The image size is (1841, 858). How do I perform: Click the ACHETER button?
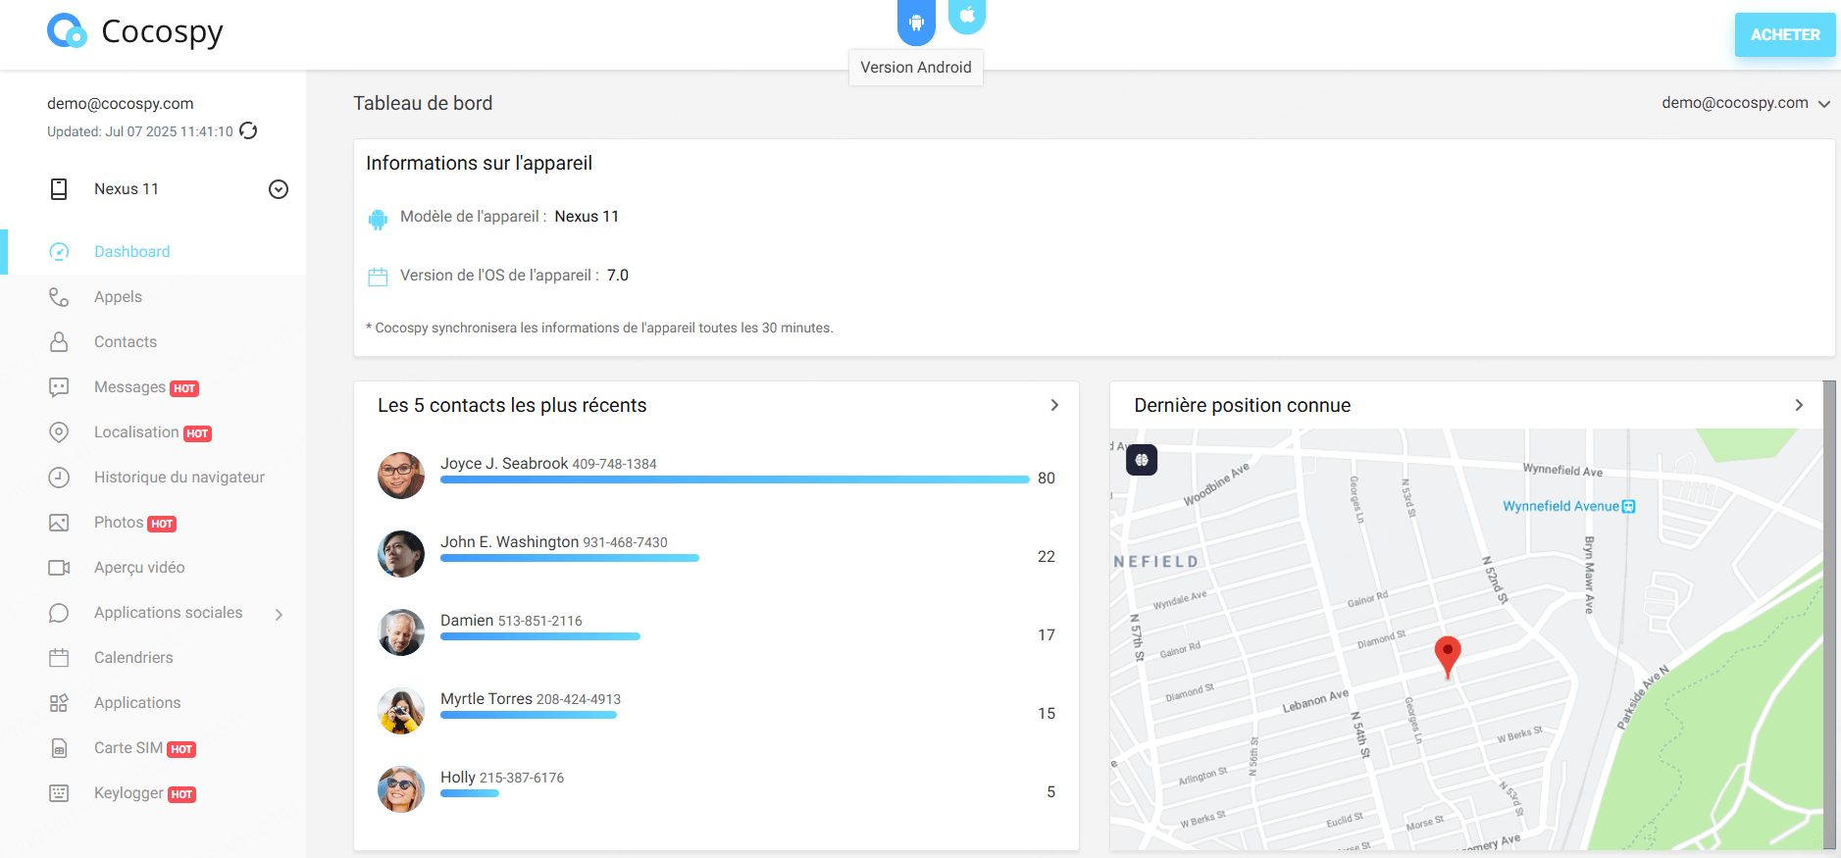click(x=1785, y=35)
